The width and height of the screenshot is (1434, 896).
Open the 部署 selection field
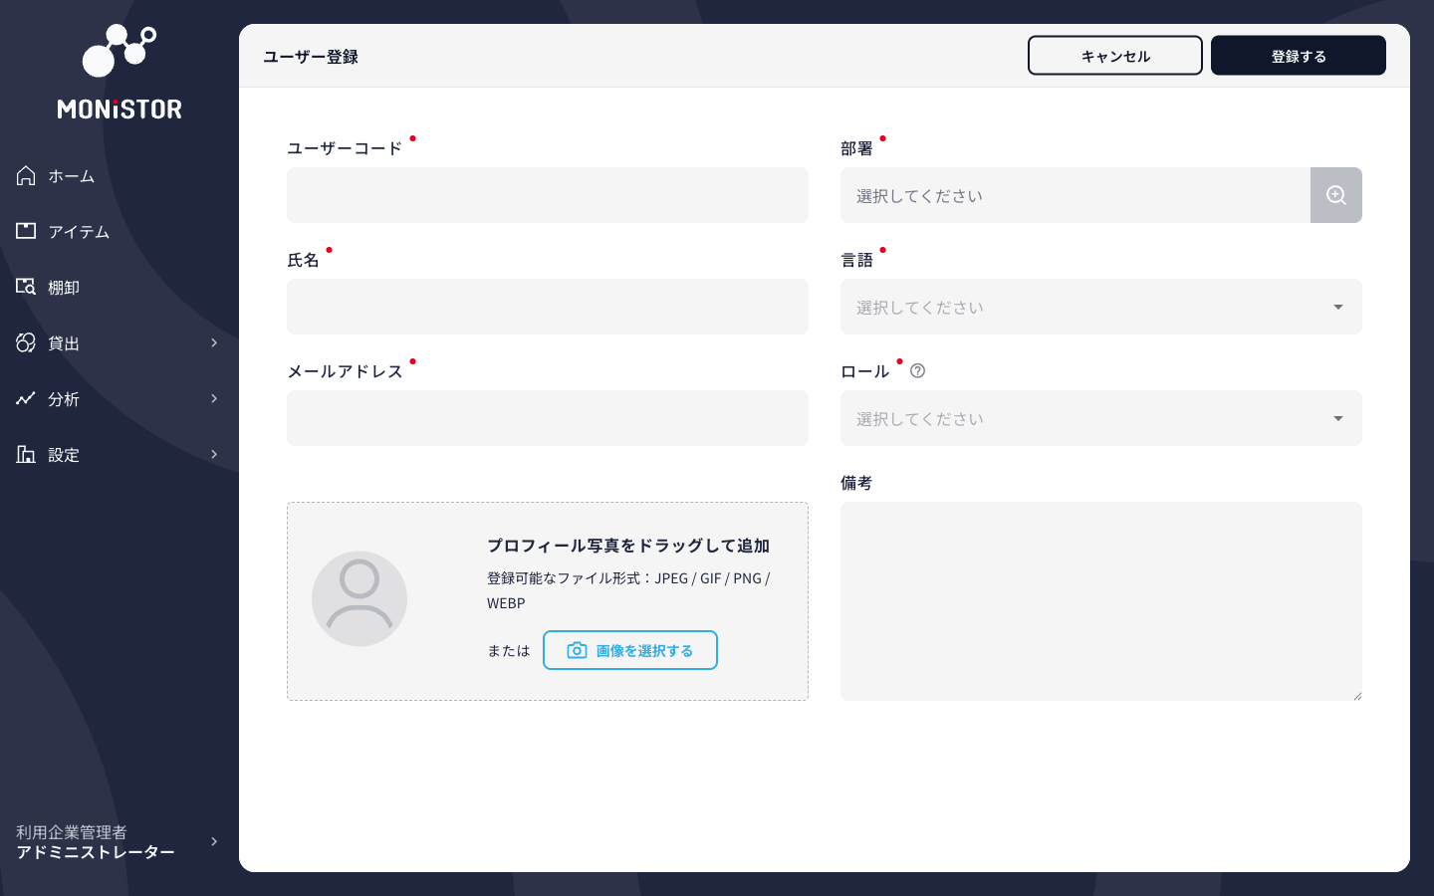(x=1075, y=195)
